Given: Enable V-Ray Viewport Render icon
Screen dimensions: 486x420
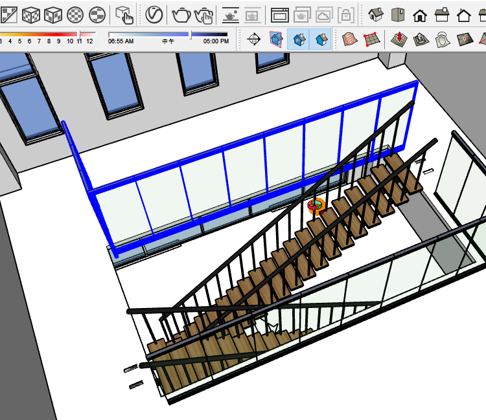Looking at the screenshot, I should pyautogui.click(x=231, y=15).
